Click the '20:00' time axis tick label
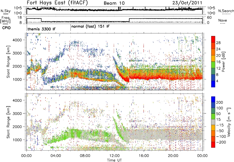234x162 pixels. 173,156
